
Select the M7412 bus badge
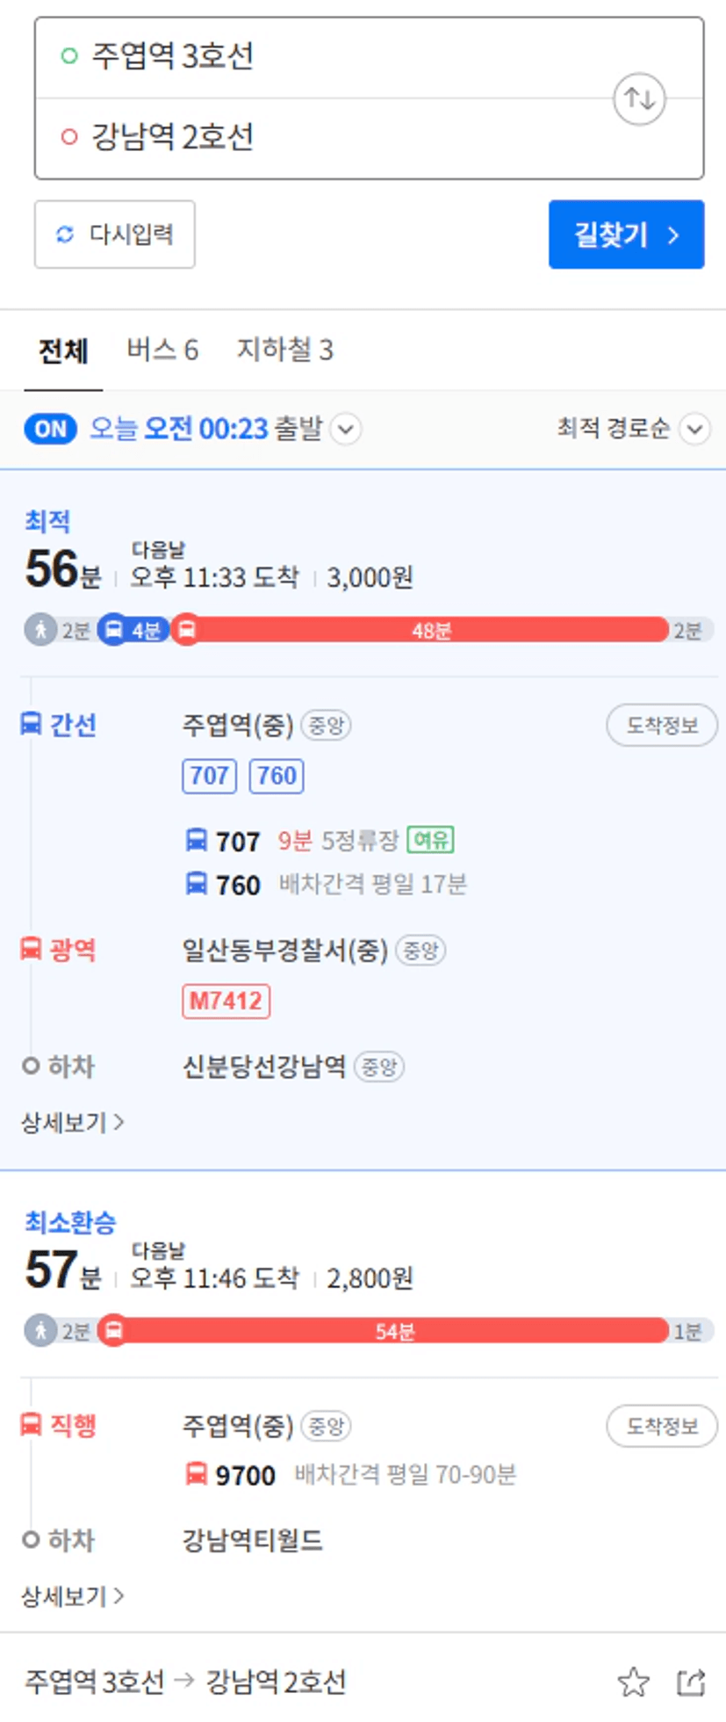pyautogui.click(x=226, y=1001)
